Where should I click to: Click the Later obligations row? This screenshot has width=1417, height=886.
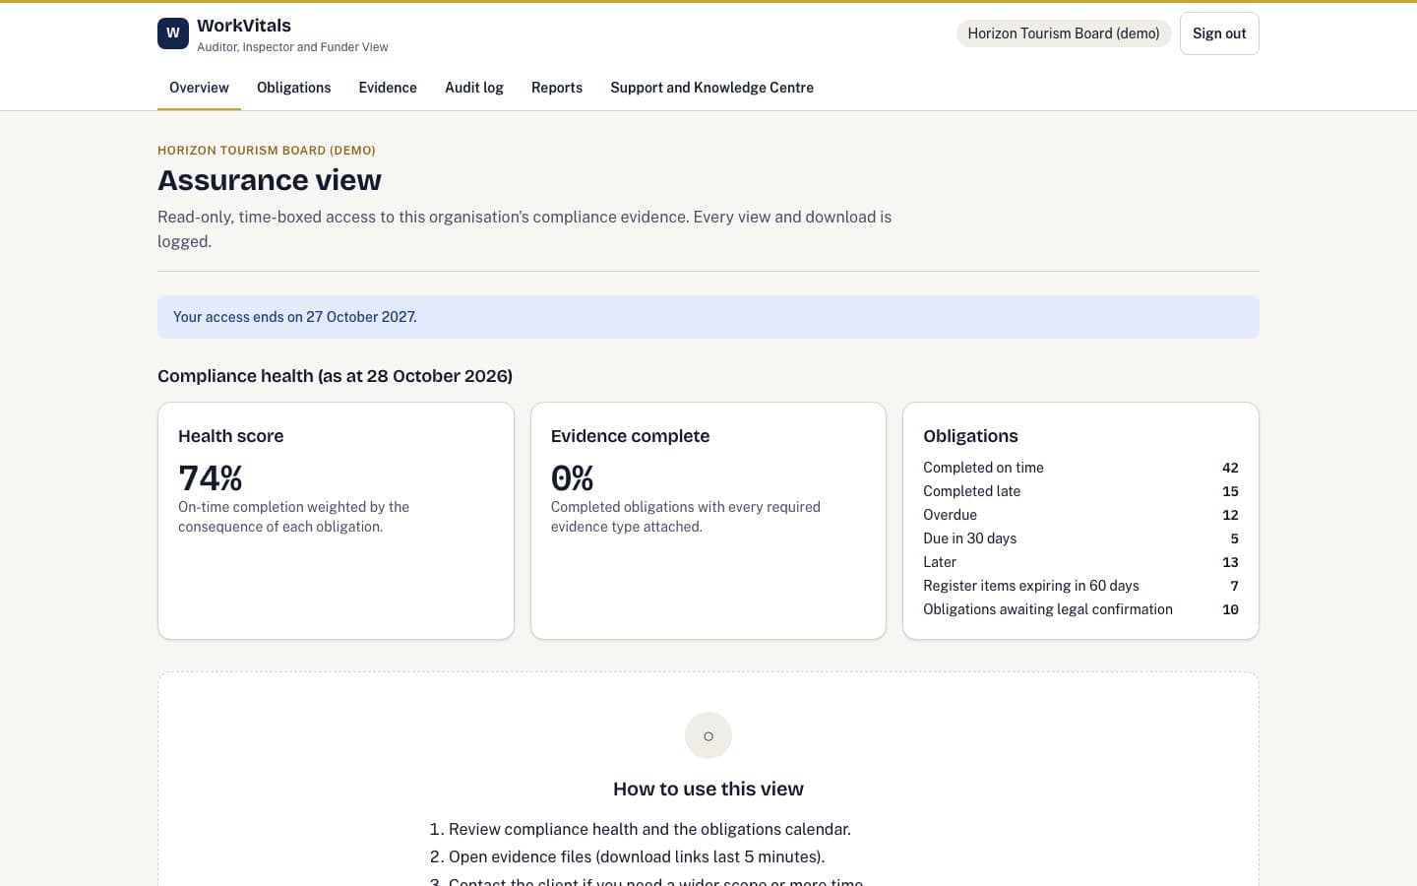[1080, 562]
